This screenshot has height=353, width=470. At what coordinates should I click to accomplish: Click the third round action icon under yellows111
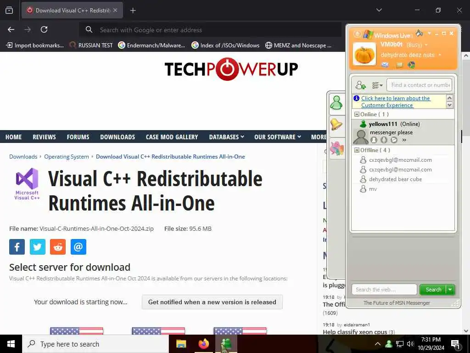[x=394, y=140]
